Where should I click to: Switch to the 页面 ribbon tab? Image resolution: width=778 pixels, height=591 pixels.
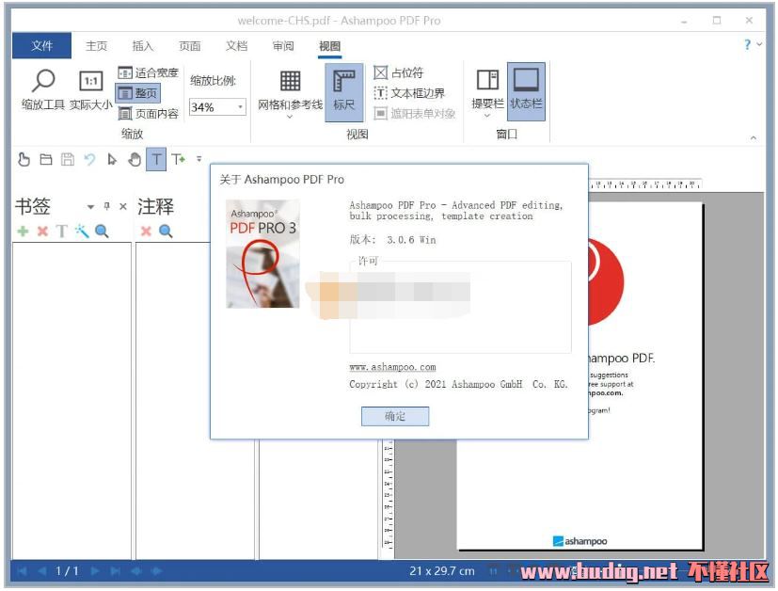[189, 46]
